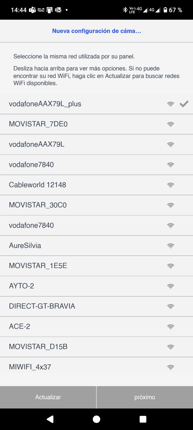Select the vodafoneAAX79L network
Screen dimensions: 193x430
coord(37,144)
